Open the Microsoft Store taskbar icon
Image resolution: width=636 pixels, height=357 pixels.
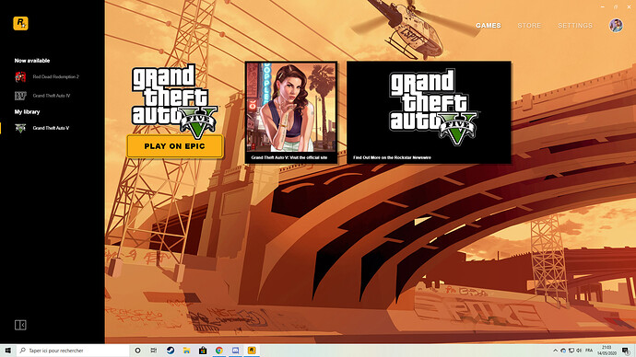pos(203,351)
